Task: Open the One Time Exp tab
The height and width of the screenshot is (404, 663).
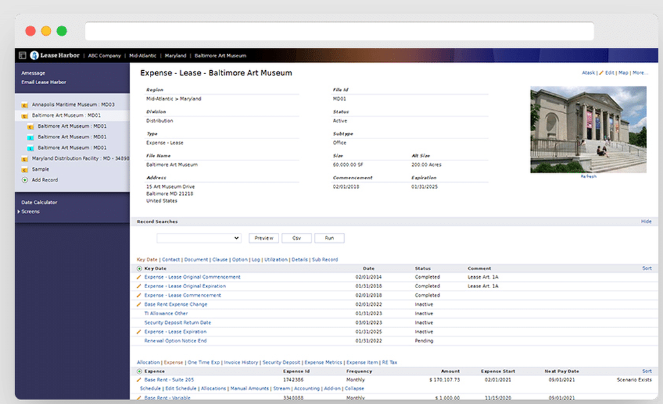Action: 204,362
